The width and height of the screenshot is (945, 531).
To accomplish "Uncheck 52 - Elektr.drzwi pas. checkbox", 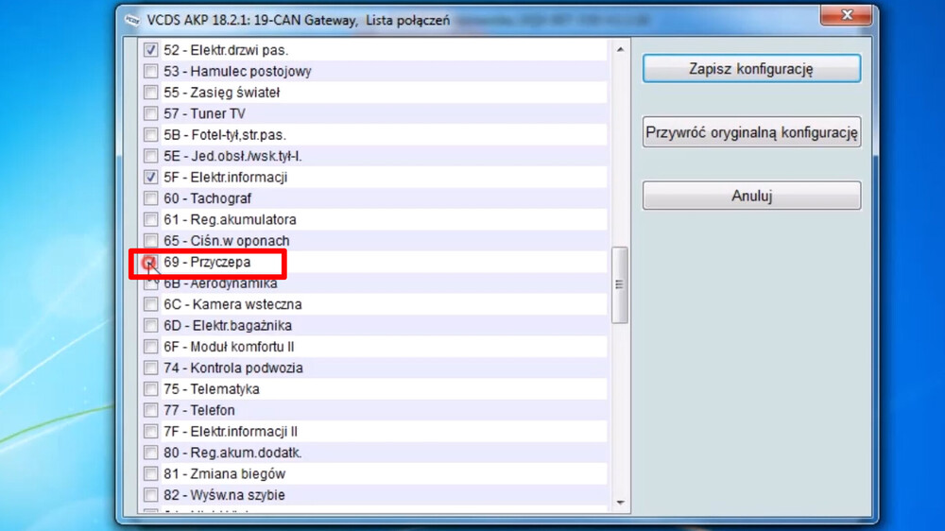I will (150, 50).
